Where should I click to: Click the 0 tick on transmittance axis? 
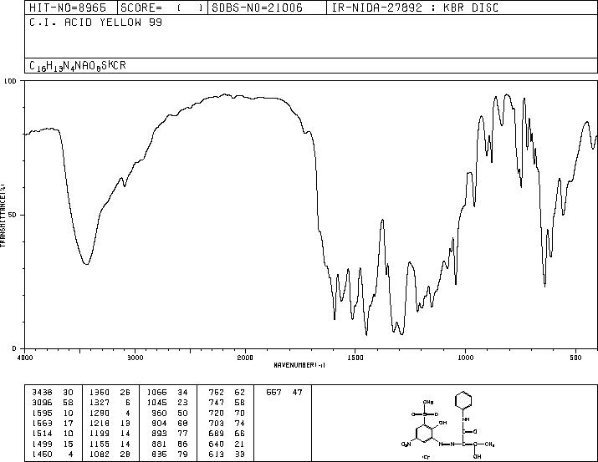tap(14, 348)
